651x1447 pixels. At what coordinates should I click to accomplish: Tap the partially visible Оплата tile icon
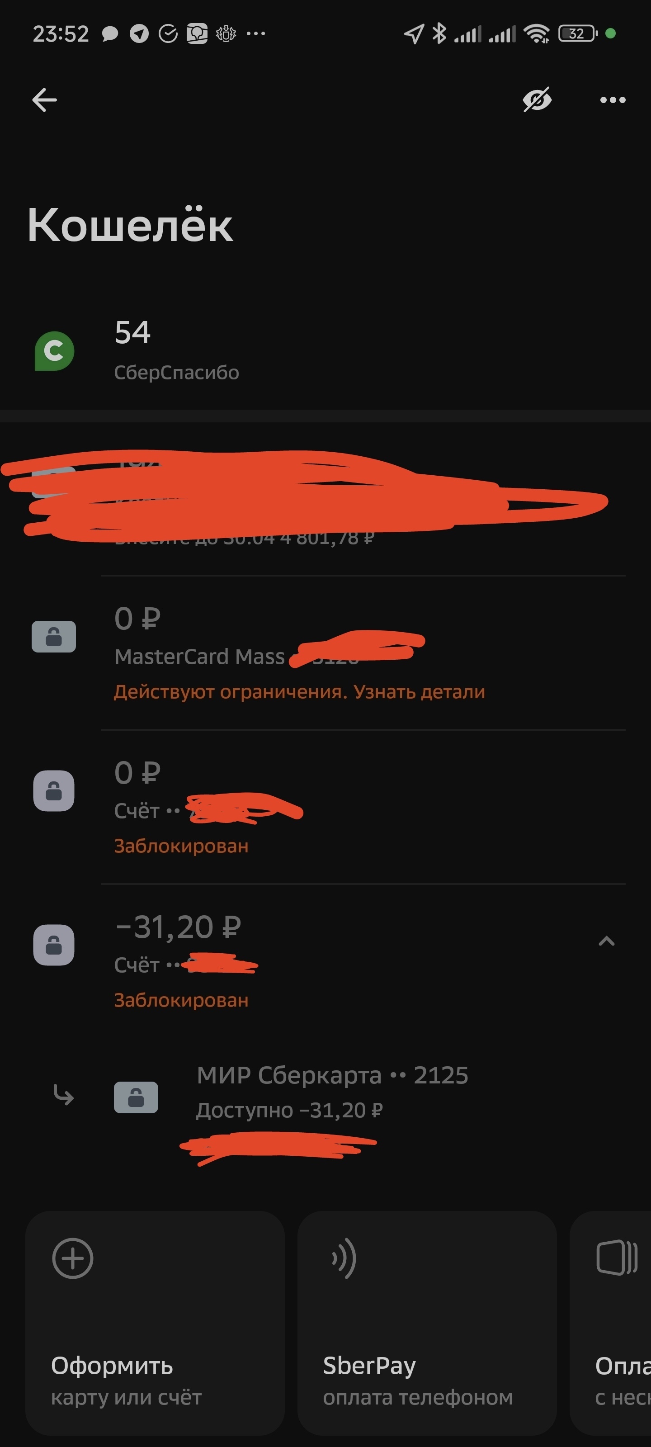point(617,1257)
